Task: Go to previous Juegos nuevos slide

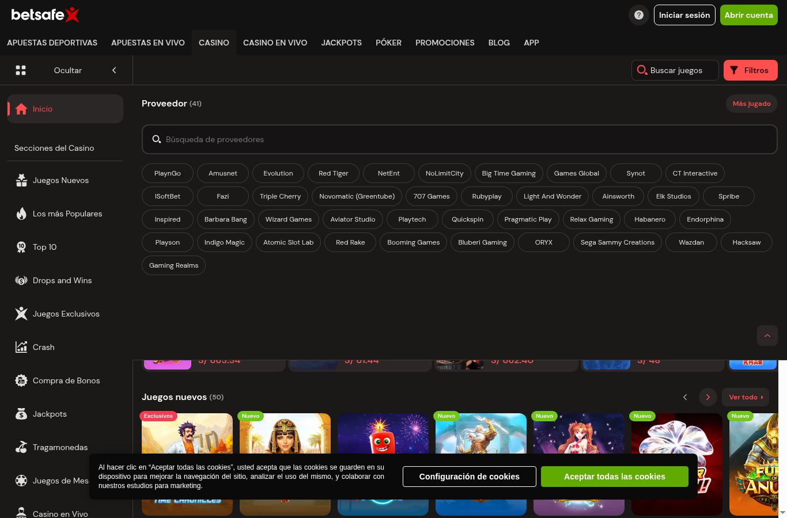Action: [x=685, y=397]
